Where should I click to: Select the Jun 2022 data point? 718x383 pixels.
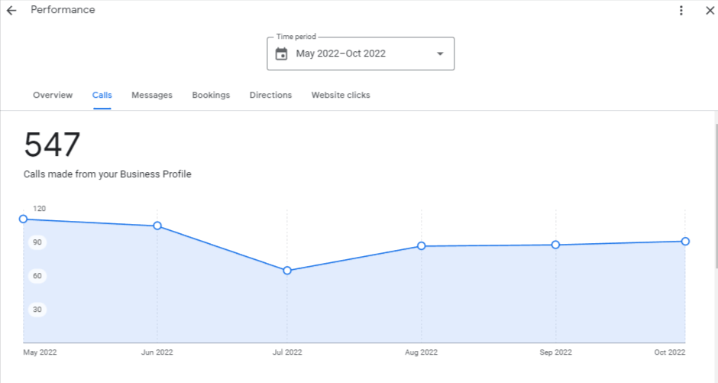coord(157,226)
